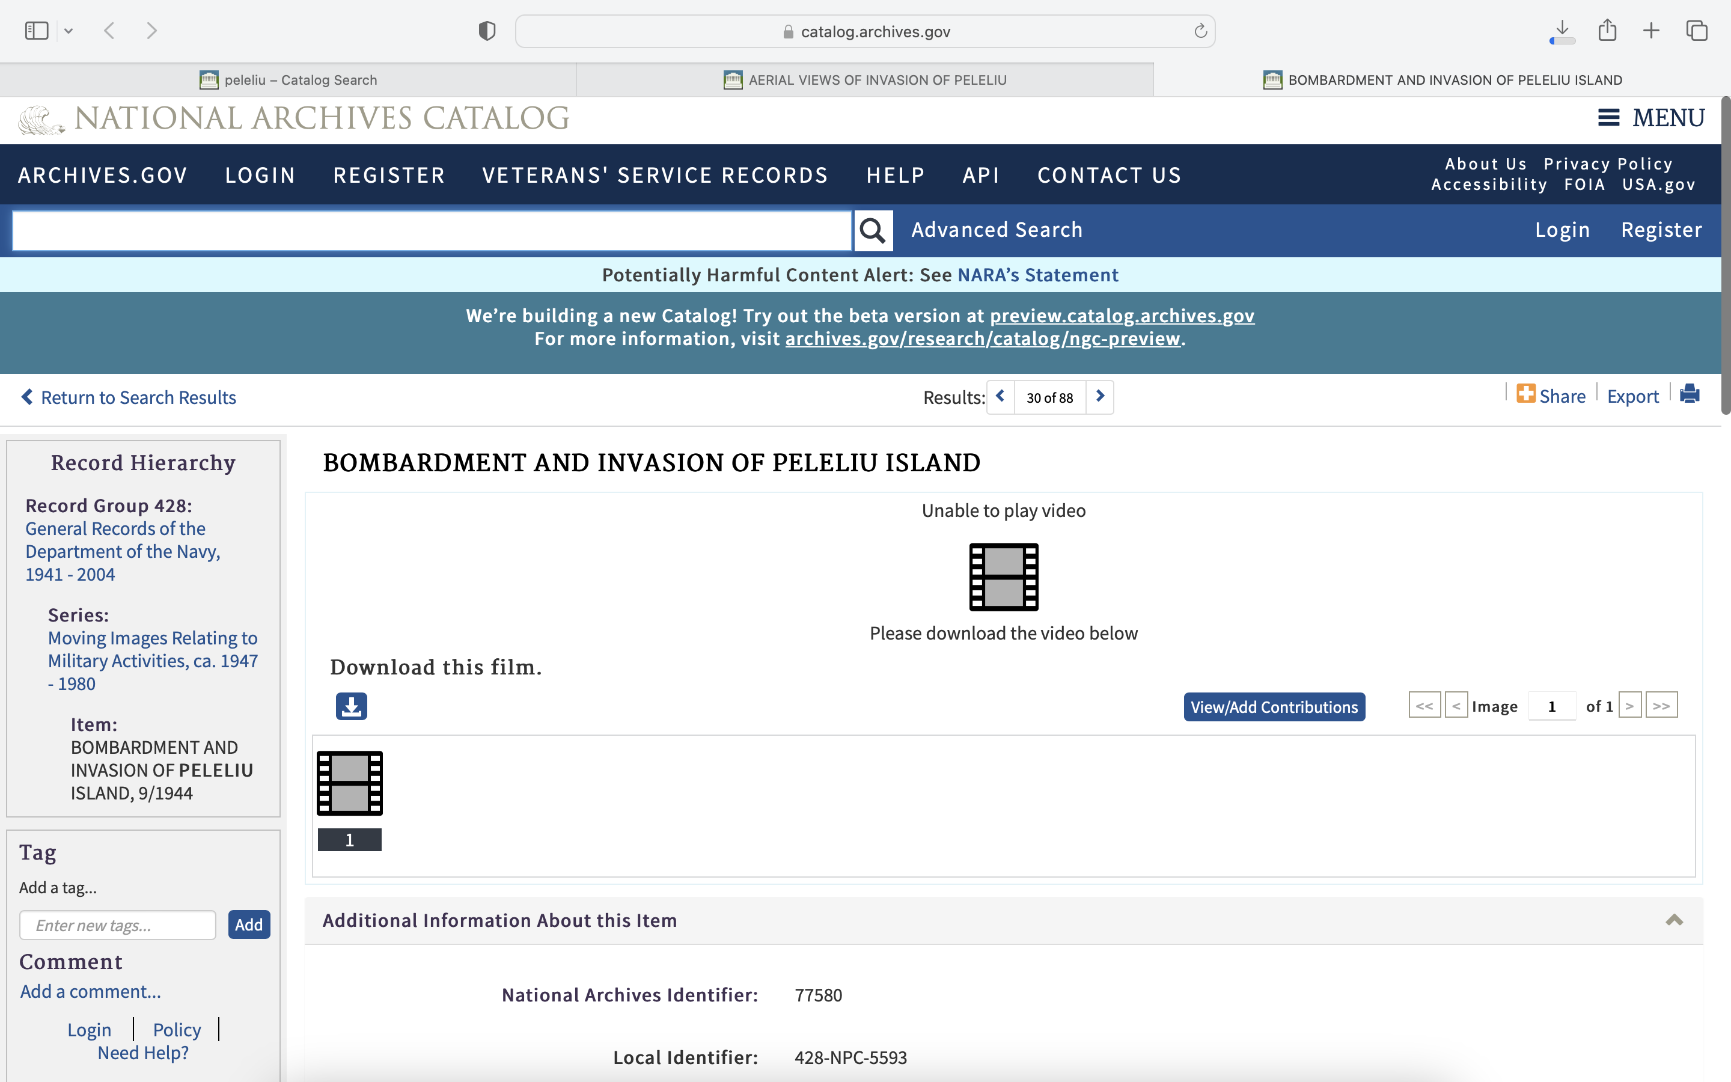Screen dimensions: 1731x1082
Task: Click View/Add Contributions button
Action: (x=1274, y=707)
